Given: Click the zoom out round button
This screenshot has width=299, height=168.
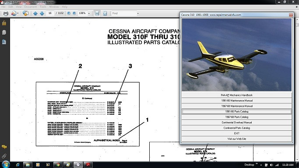Looking at the screenshot, I should [69, 13].
